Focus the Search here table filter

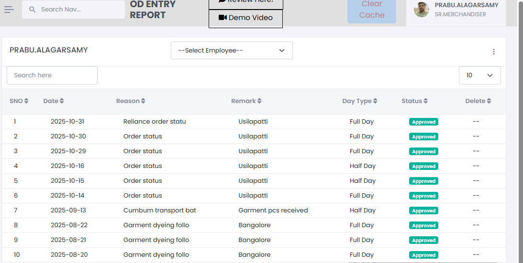click(x=52, y=75)
